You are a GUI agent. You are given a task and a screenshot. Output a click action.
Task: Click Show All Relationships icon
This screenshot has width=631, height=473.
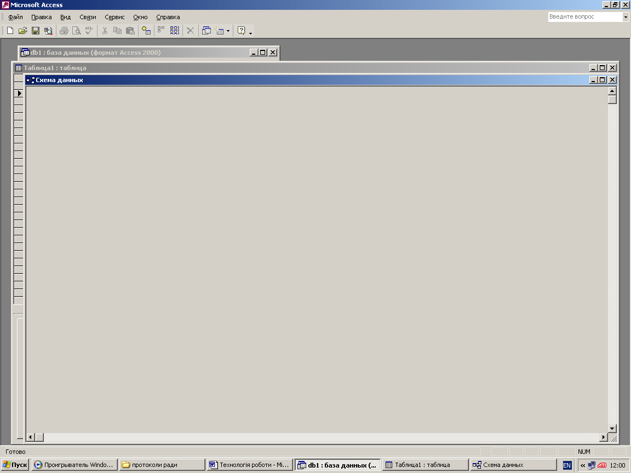coord(174,31)
